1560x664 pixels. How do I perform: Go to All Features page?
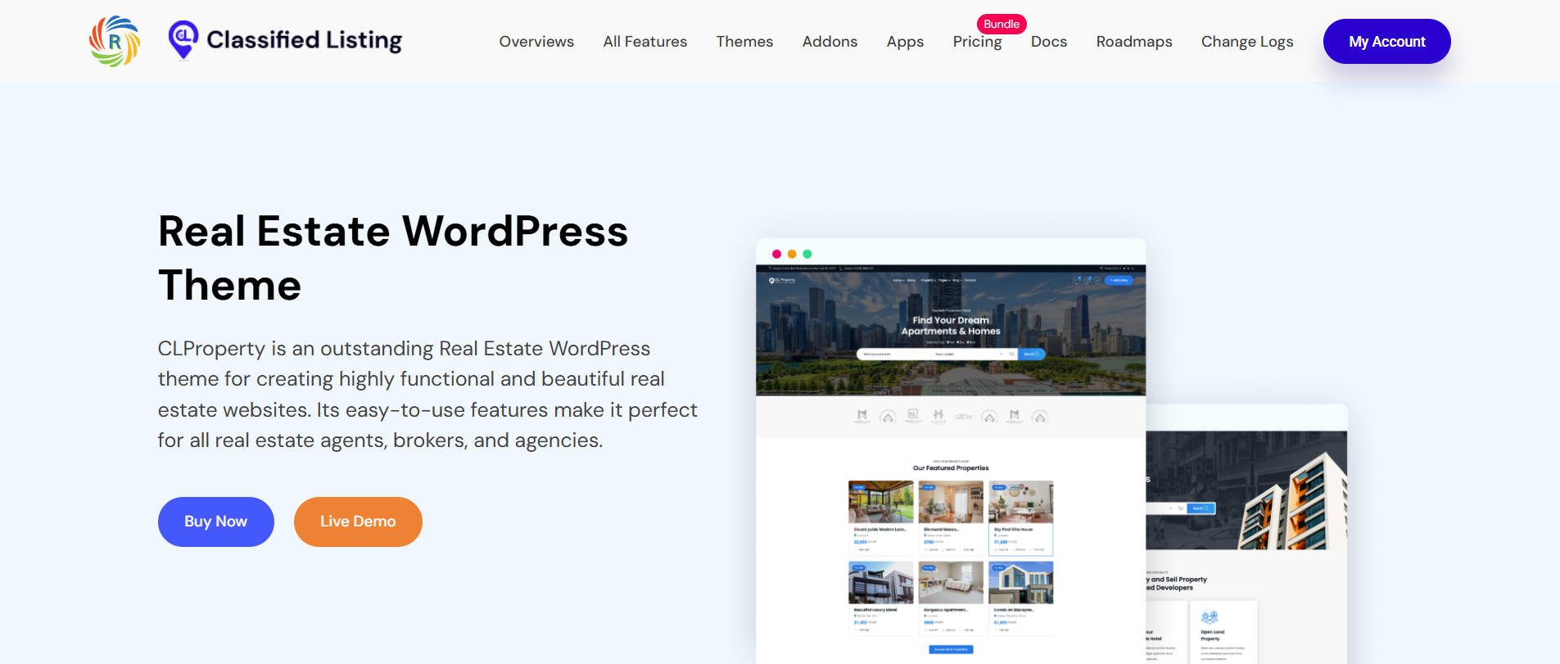[645, 42]
